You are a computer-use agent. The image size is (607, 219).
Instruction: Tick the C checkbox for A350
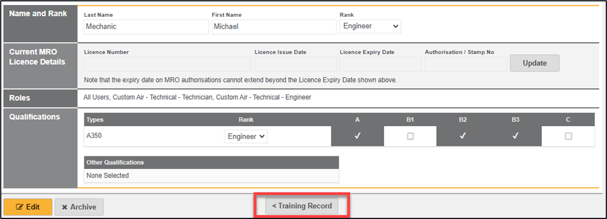pyautogui.click(x=568, y=136)
